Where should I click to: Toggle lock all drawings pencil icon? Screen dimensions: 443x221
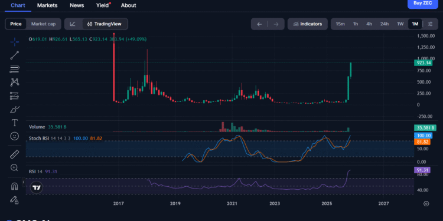tap(14, 200)
